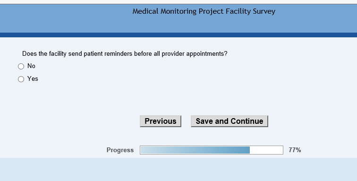
Task: Click the Medical Monitoring Project Facility Survey title
Action: pyautogui.click(x=204, y=11)
